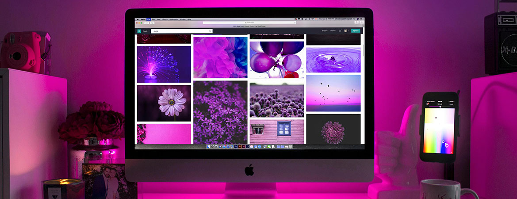Open the white daisy flower photo

click(164, 103)
